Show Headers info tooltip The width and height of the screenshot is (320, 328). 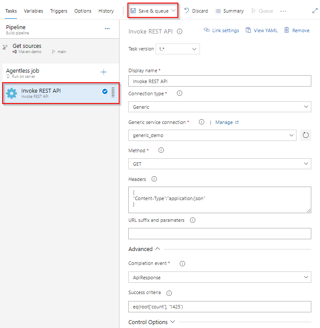[x=154, y=179]
